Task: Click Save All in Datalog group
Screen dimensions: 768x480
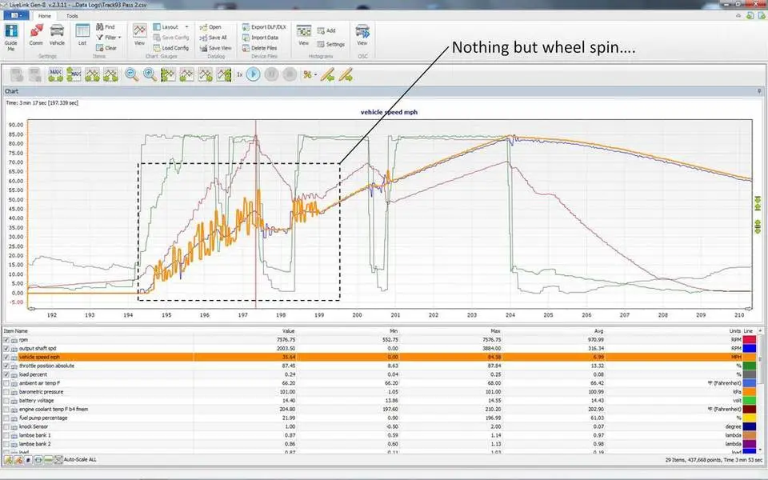Action: click(x=213, y=38)
